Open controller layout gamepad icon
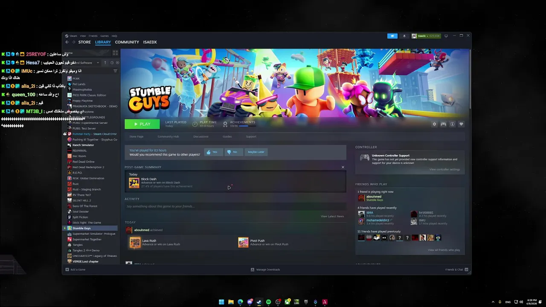This screenshot has width=546, height=307. (443, 124)
